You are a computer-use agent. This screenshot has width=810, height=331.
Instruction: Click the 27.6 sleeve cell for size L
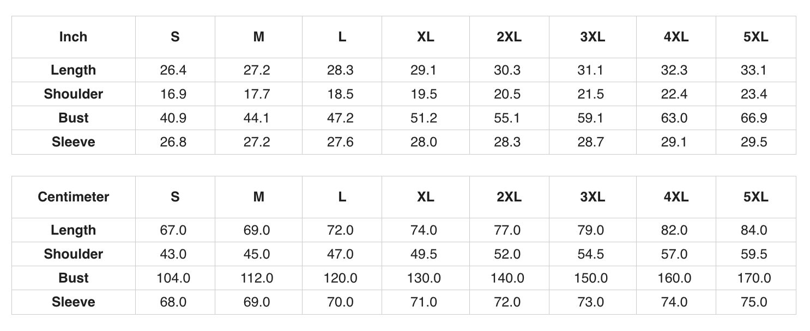(341, 142)
